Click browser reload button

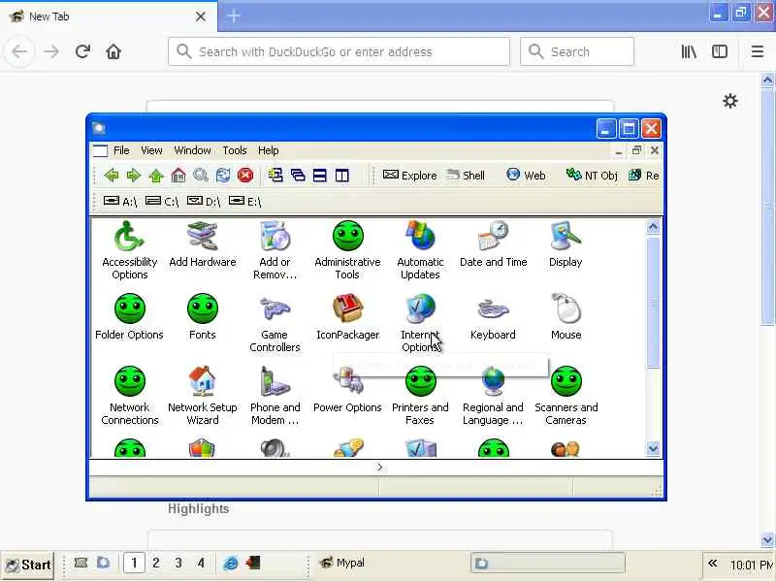click(82, 51)
